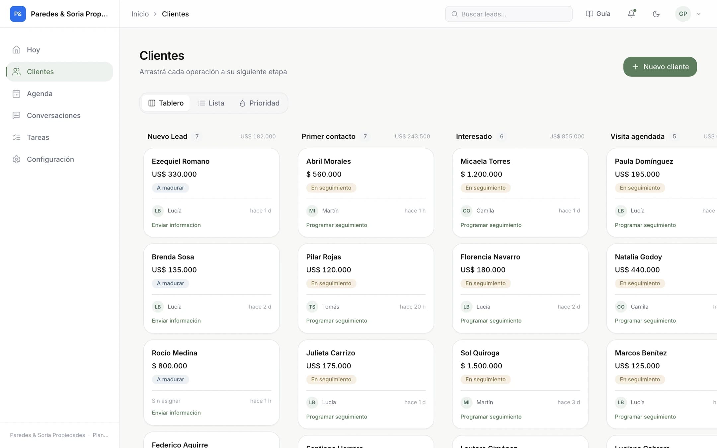Image resolution: width=717 pixels, height=448 pixels.
Task: Toggle dark mode with moon icon
Action: (x=656, y=14)
